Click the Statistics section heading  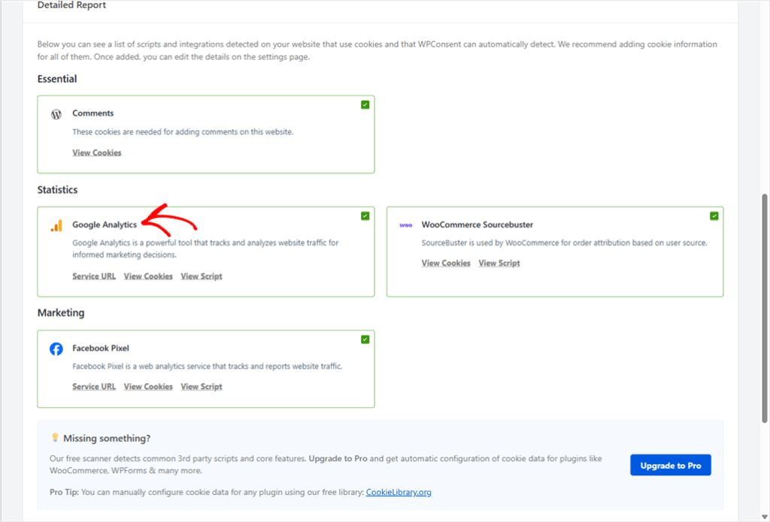point(57,190)
